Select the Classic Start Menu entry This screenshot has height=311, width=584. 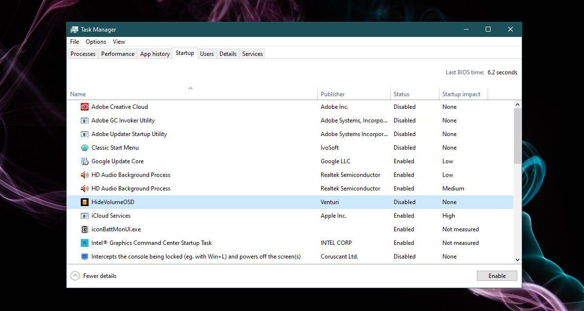[115, 148]
